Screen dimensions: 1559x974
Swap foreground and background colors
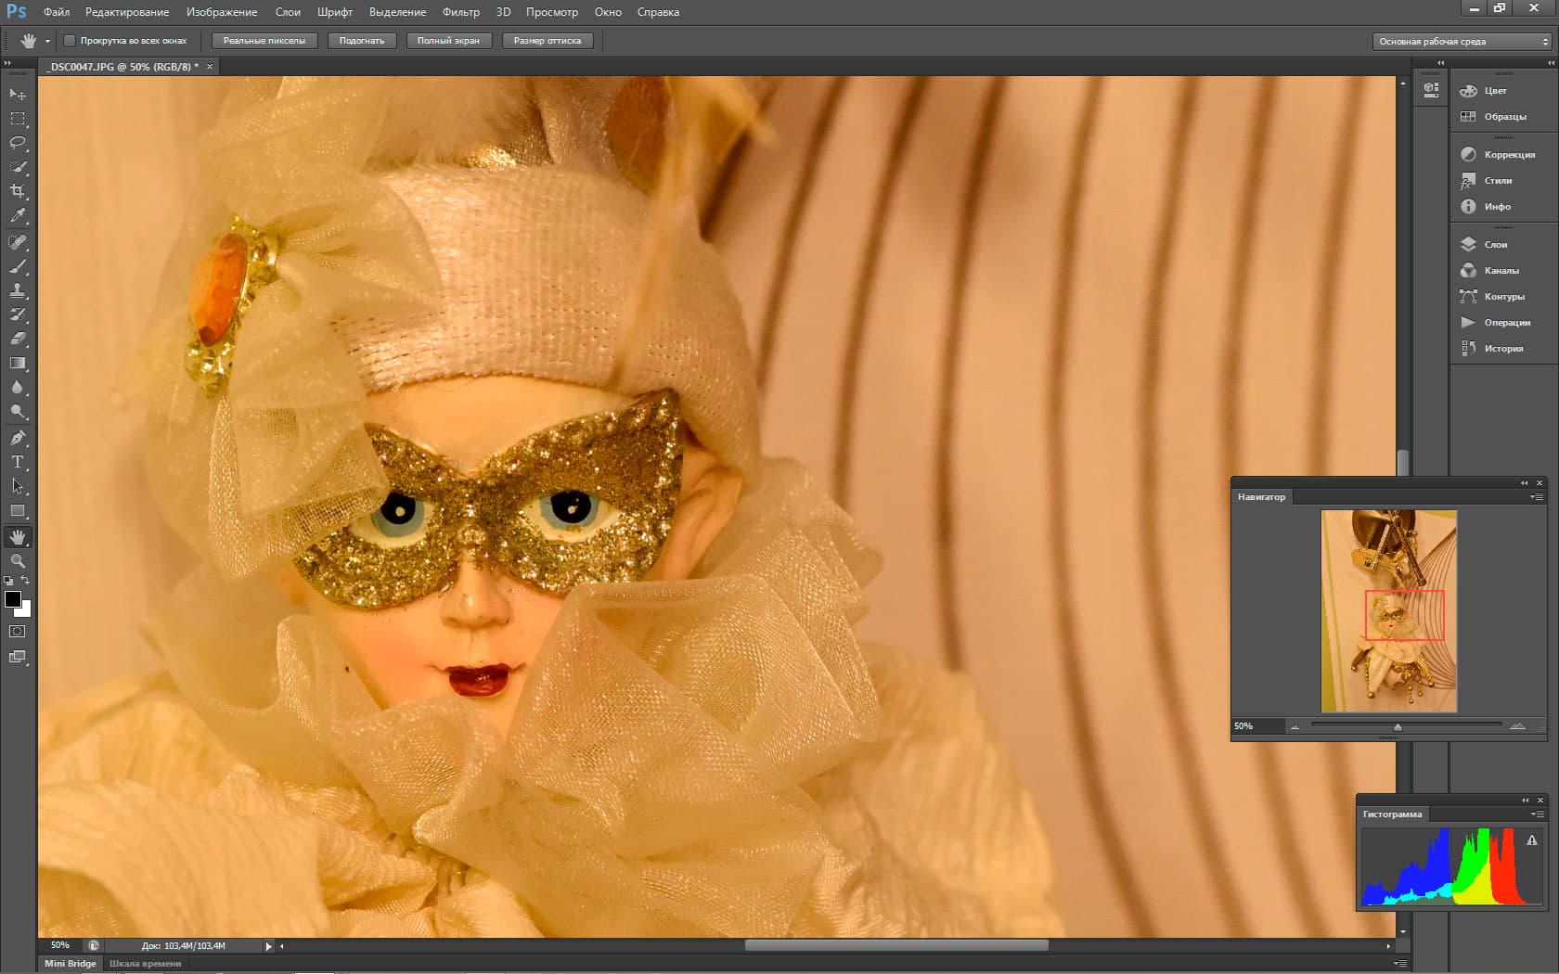26,581
